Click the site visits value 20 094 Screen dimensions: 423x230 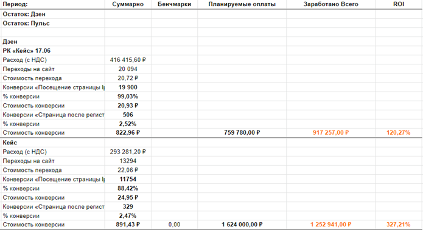(x=128, y=69)
